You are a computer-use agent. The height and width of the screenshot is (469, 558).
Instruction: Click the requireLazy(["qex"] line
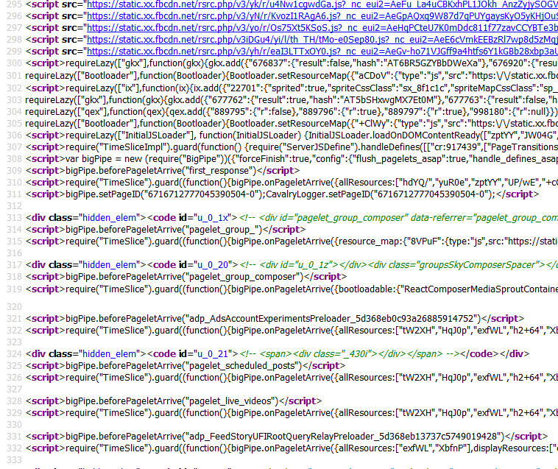292,112
